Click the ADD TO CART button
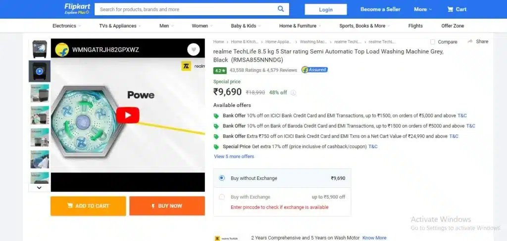Viewport: 507px width, 241px height. 88,206
